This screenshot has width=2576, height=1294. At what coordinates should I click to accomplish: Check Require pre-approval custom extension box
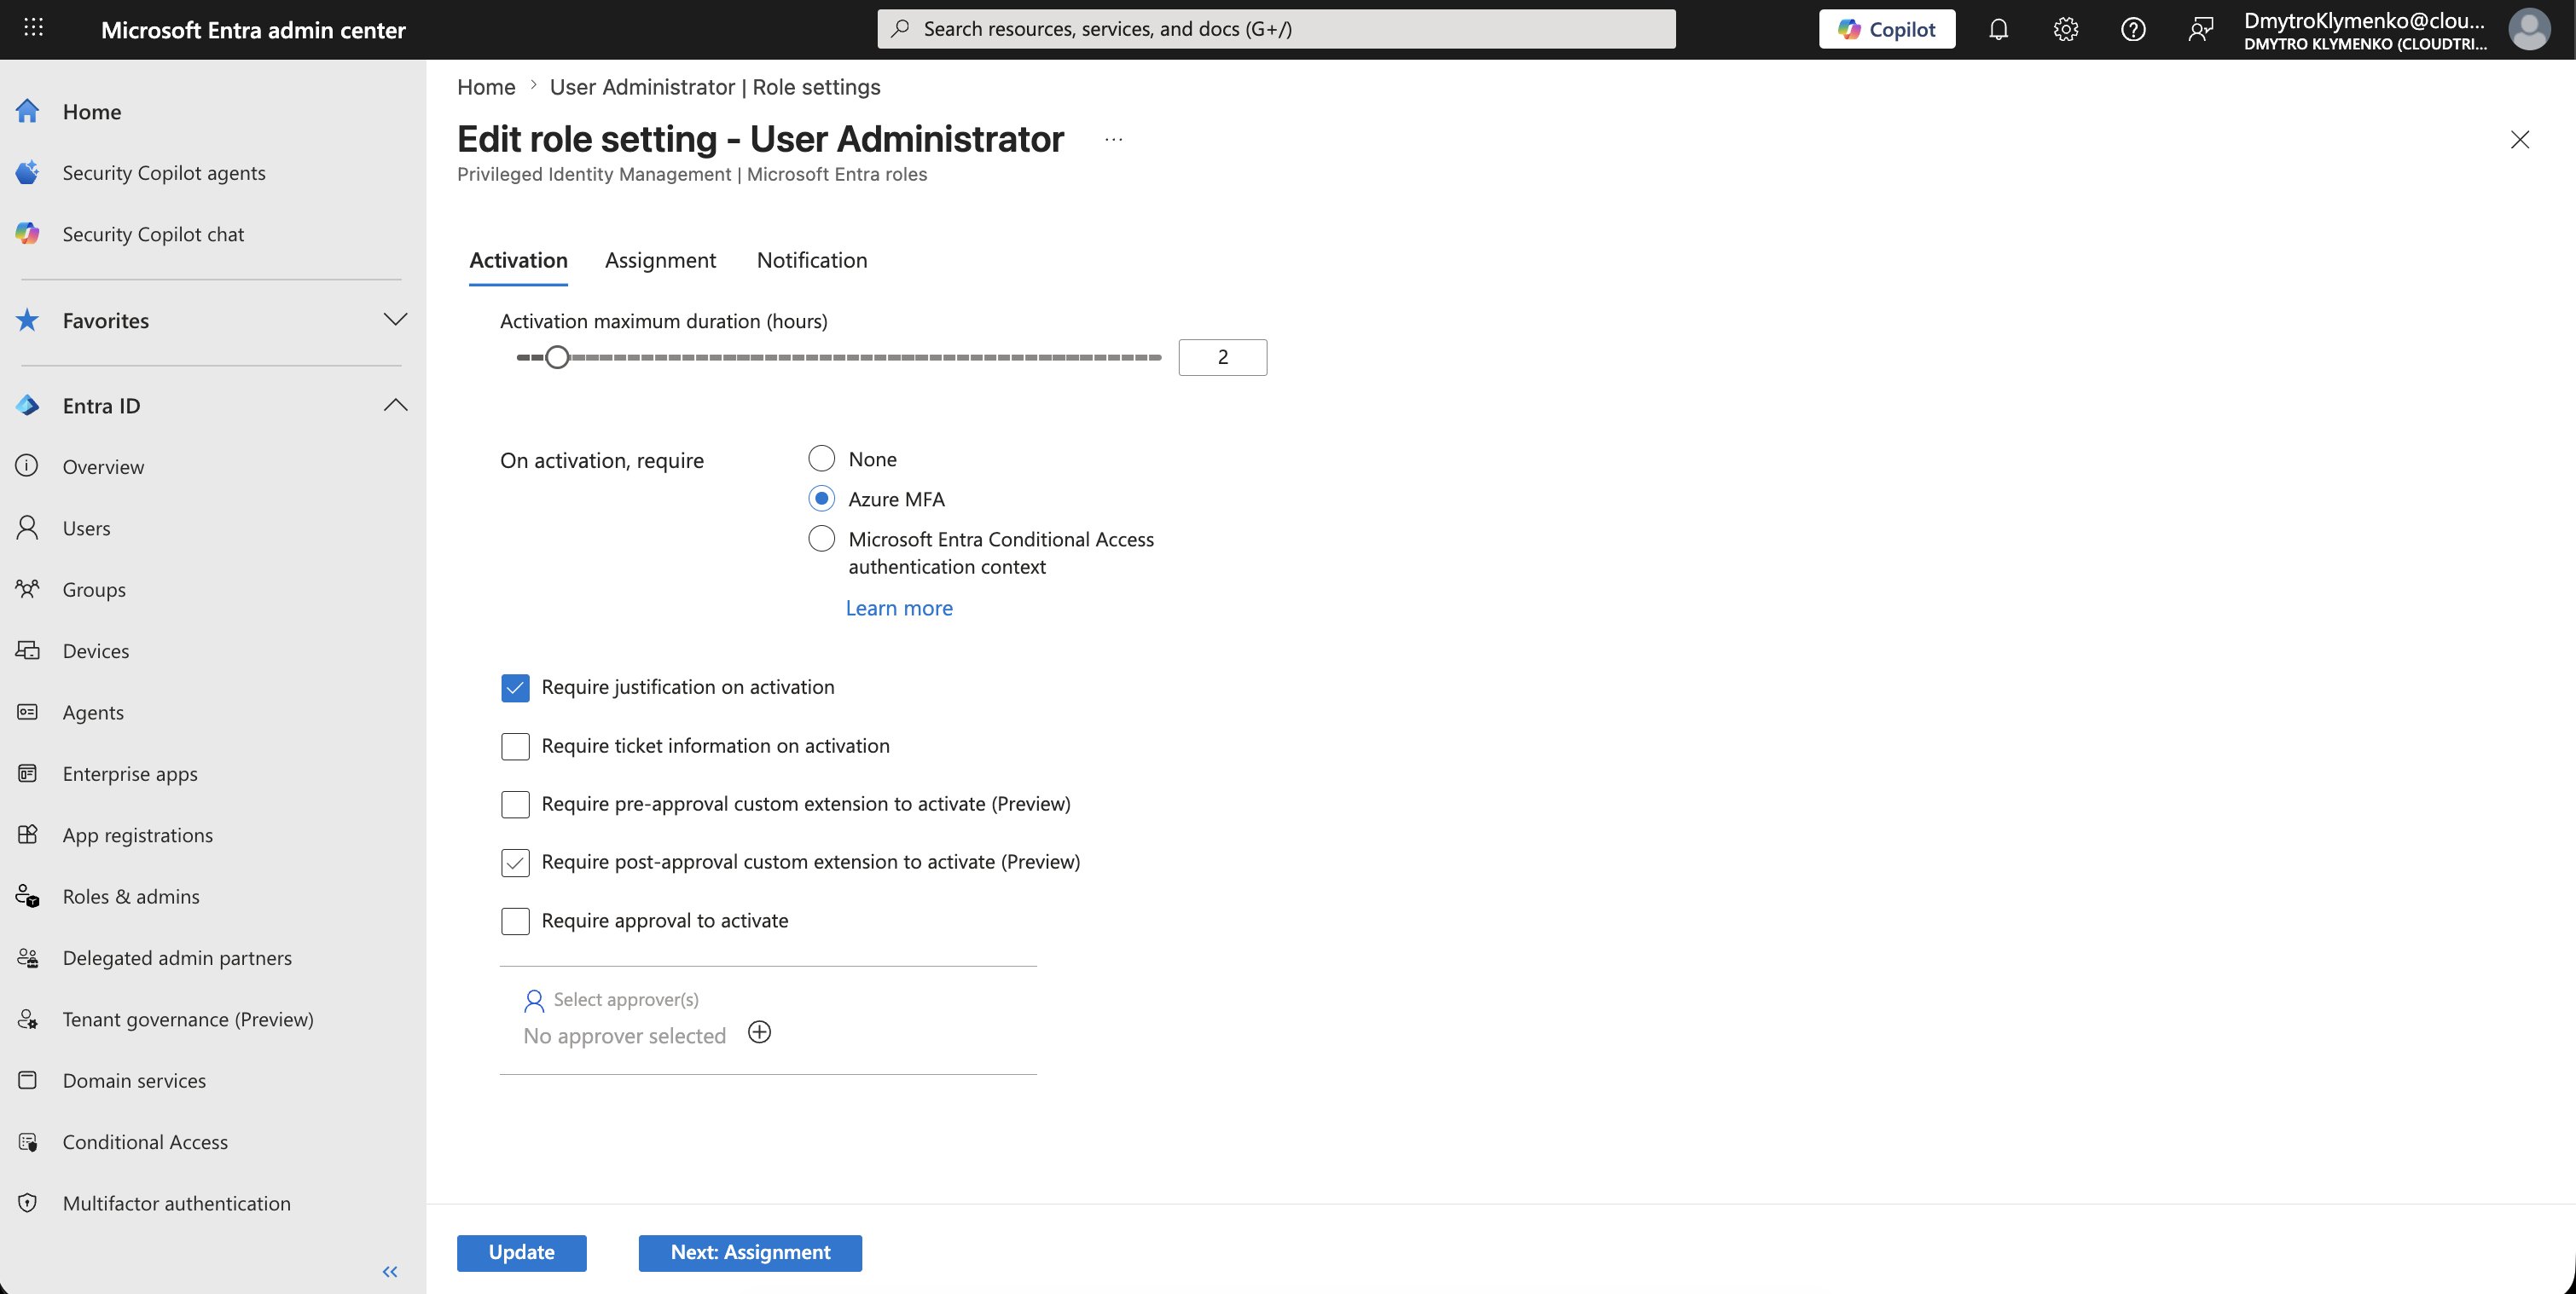click(515, 805)
